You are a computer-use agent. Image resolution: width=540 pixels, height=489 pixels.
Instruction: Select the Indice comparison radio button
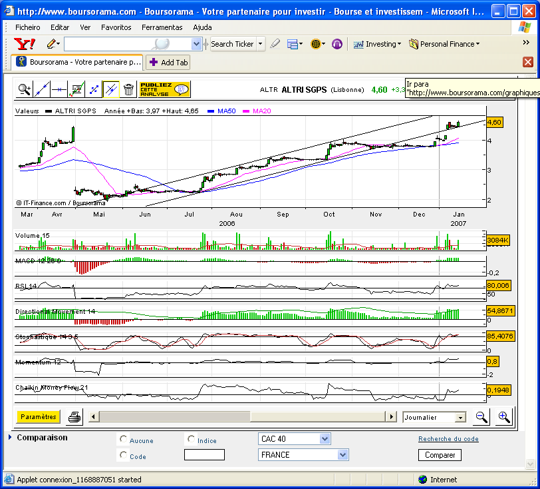pyautogui.click(x=191, y=439)
